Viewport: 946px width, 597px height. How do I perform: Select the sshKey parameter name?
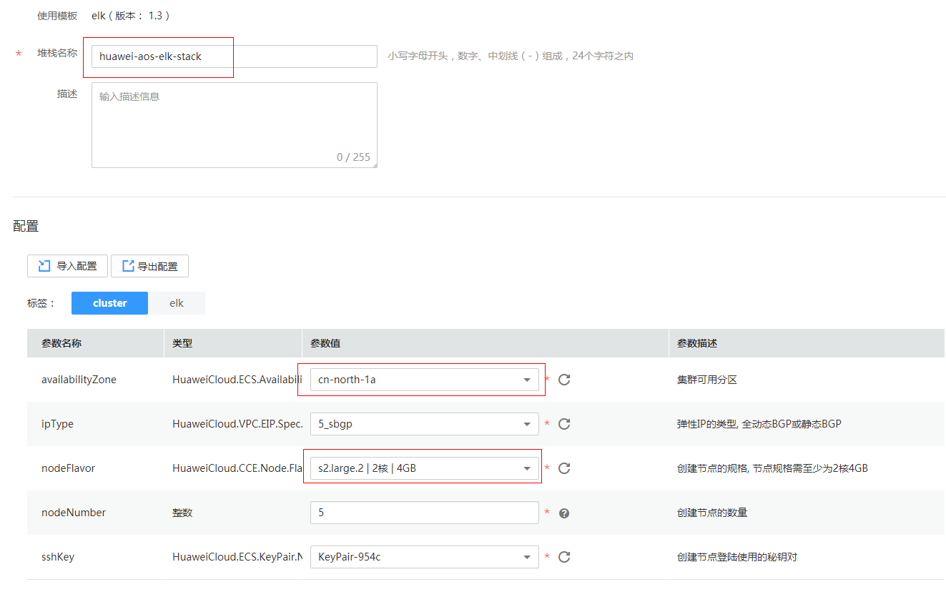coord(58,557)
